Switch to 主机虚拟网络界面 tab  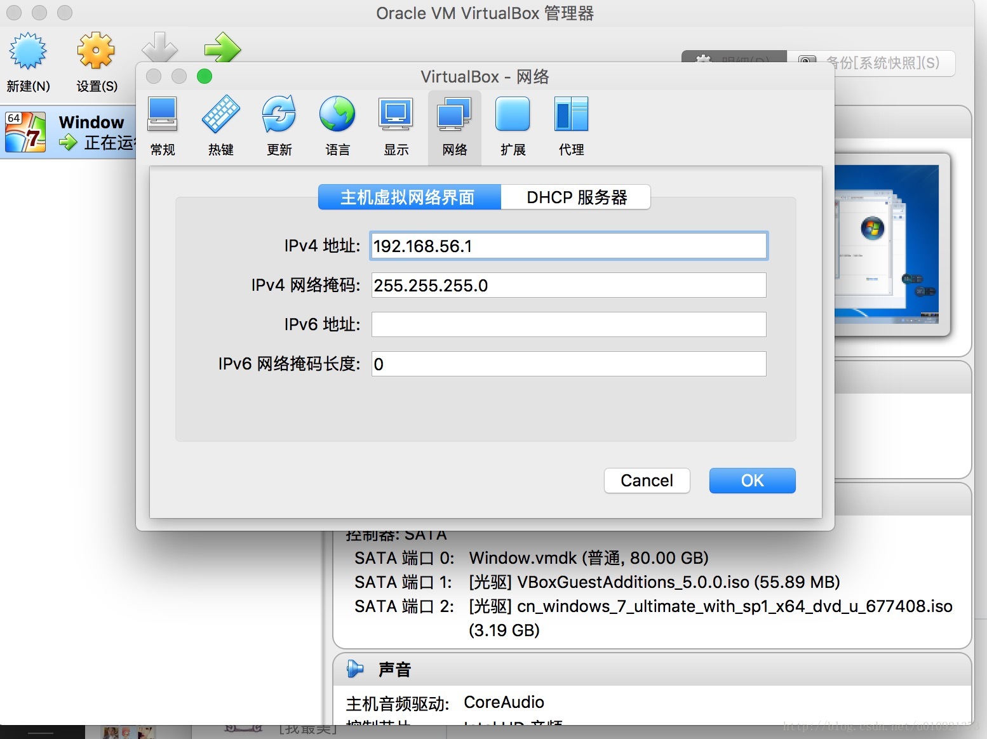click(410, 197)
